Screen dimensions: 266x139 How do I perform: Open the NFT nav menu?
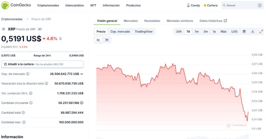[93, 5]
